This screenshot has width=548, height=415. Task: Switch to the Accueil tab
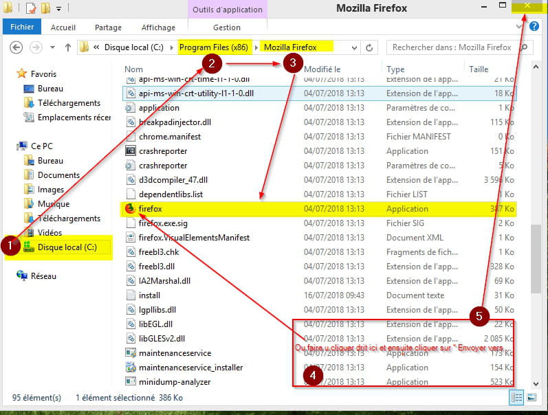(x=63, y=27)
